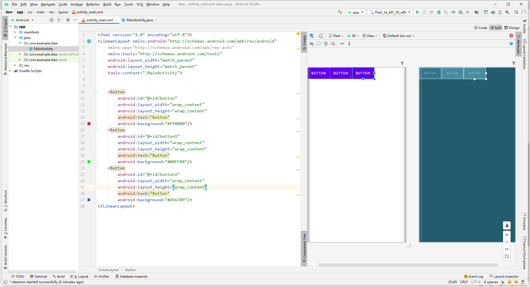
Task: Click the Debug app bug icon
Action: click(439, 12)
